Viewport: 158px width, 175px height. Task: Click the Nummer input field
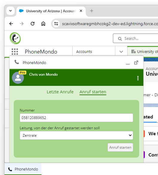[x=76, y=118]
